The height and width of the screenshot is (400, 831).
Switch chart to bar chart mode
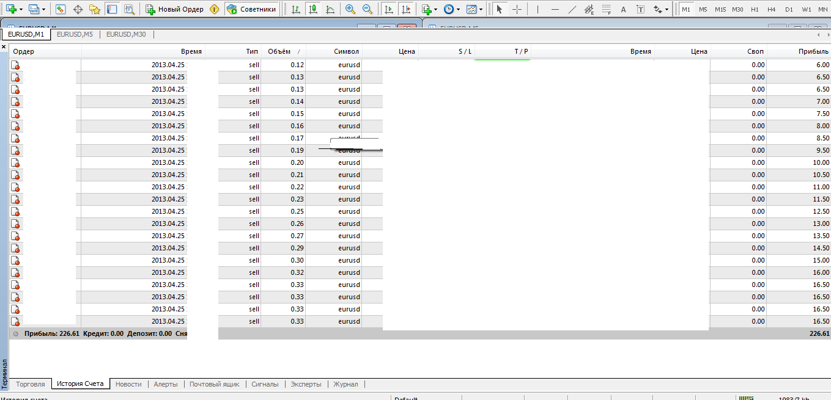coord(296,9)
